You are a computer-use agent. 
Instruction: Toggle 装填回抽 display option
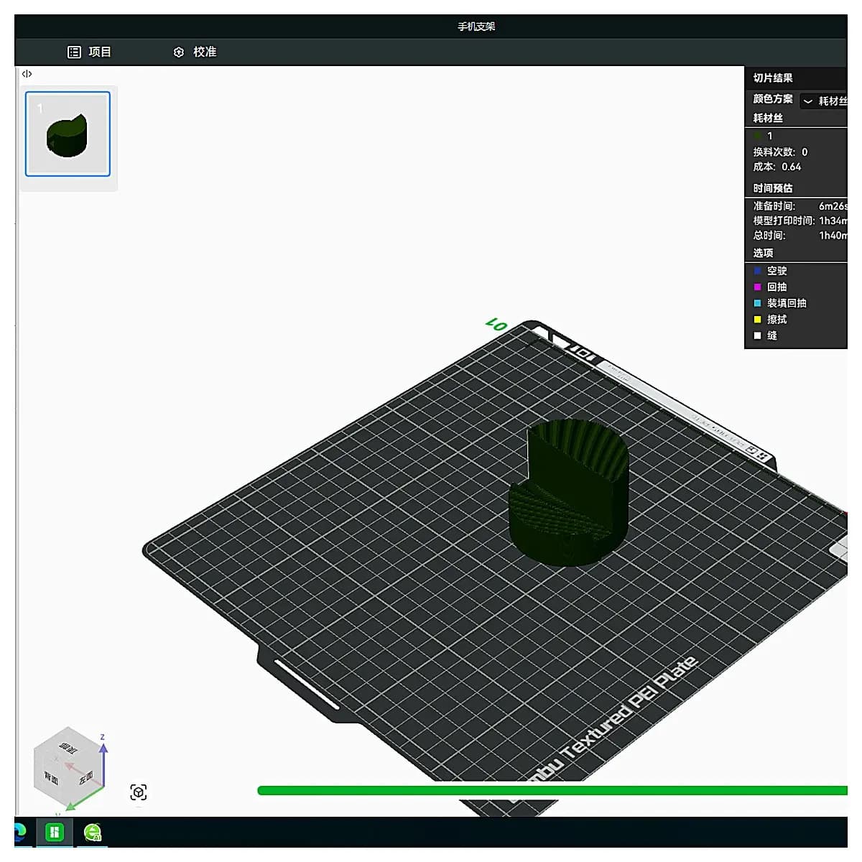[757, 303]
